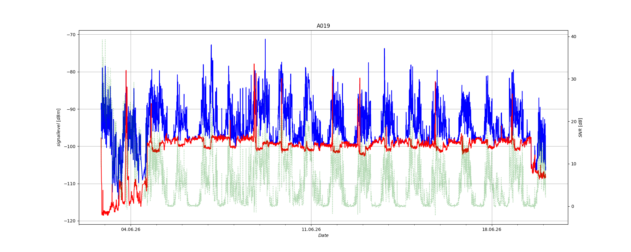
Task: Click the "Date" x-axis label
Action: [x=323, y=235]
